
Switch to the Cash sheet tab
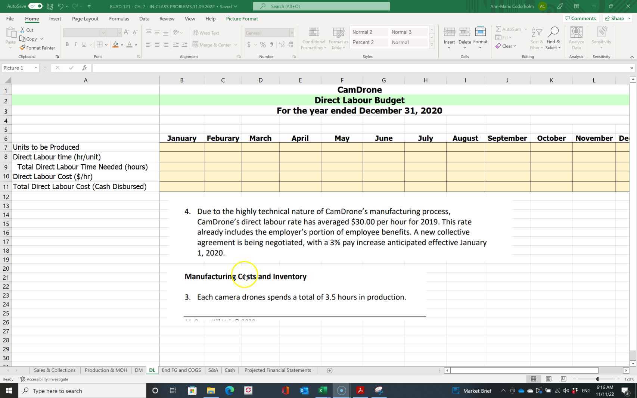pyautogui.click(x=230, y=370)
